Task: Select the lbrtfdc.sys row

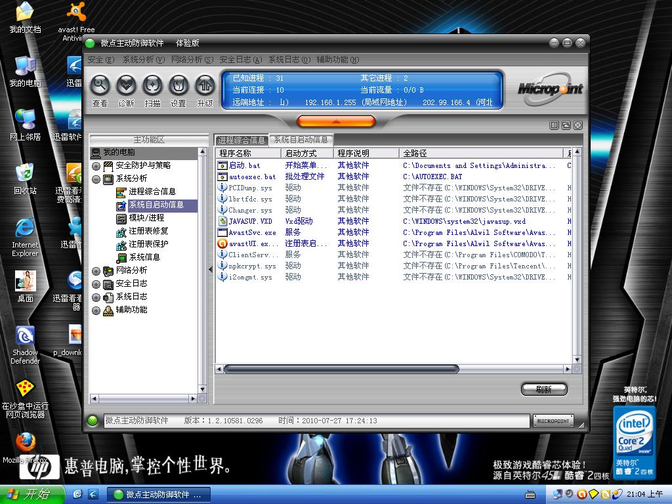Action: (394, 199)
